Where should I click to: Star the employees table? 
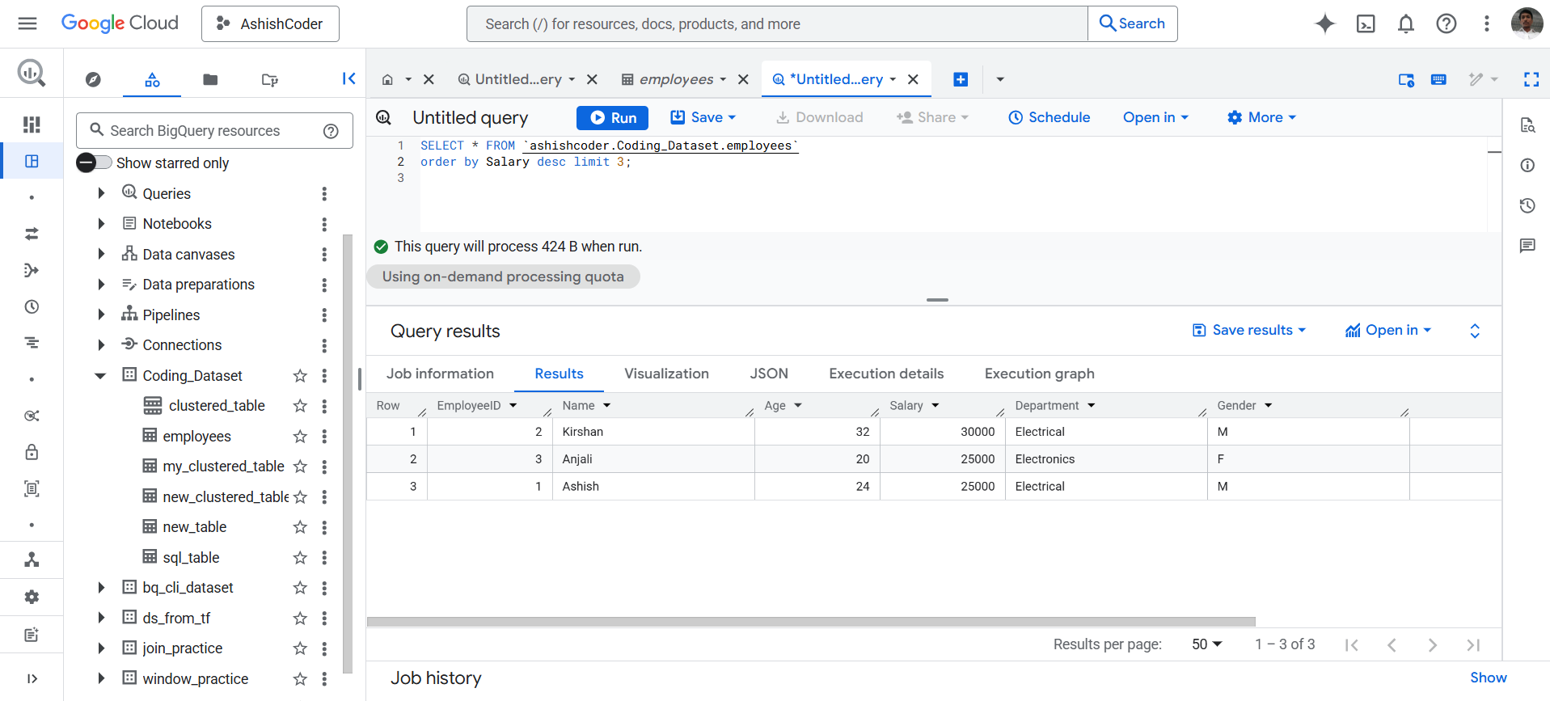point(300,437)
